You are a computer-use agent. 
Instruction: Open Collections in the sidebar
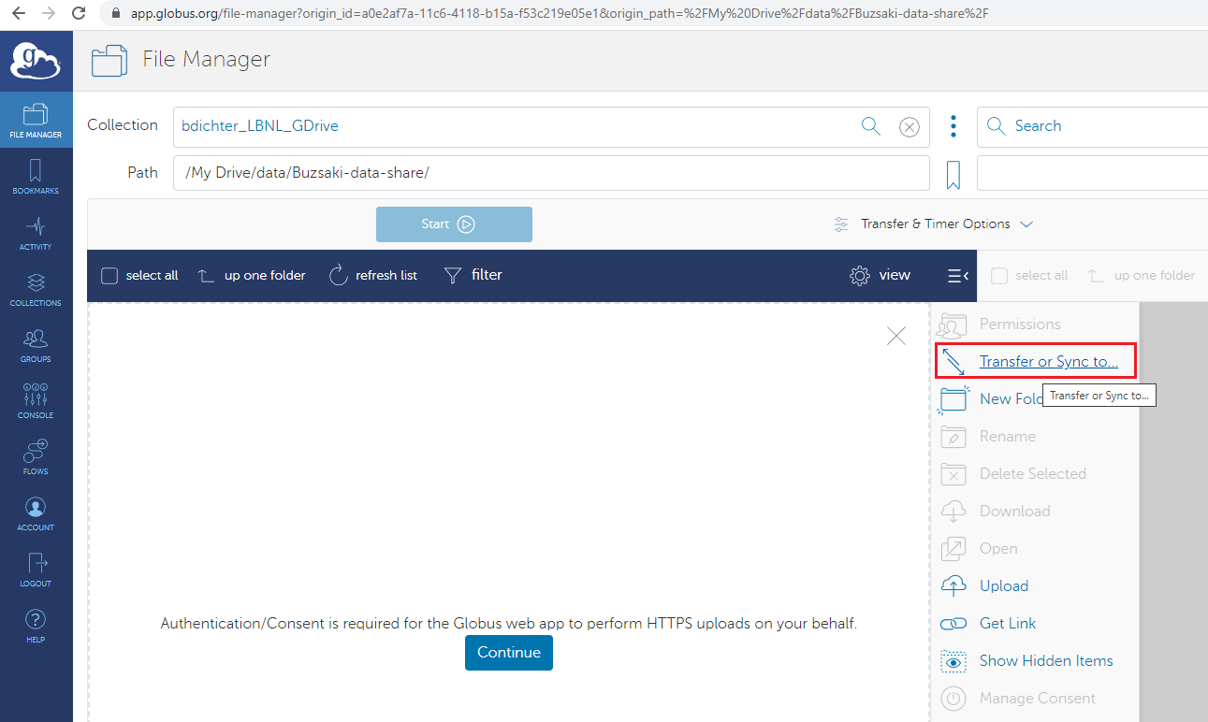(36, 288)
